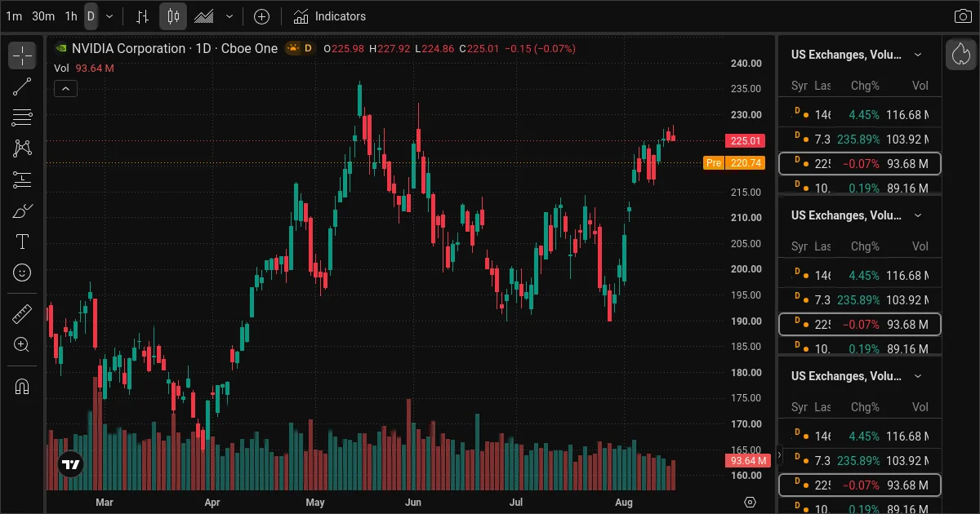The height and width of the screenshot is (514, 980).
Task: Open the time interval dropdown arrow
Action: (109, 16)
